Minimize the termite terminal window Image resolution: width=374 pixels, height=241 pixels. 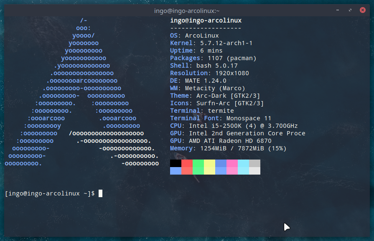338,10
